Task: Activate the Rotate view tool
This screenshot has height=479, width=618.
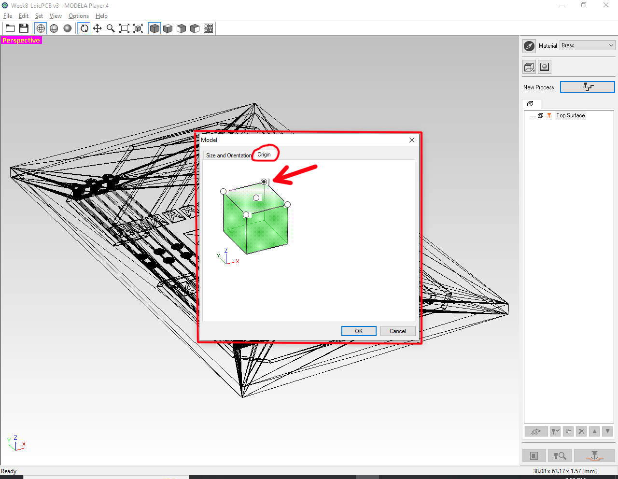Action: tap(84, 28)
